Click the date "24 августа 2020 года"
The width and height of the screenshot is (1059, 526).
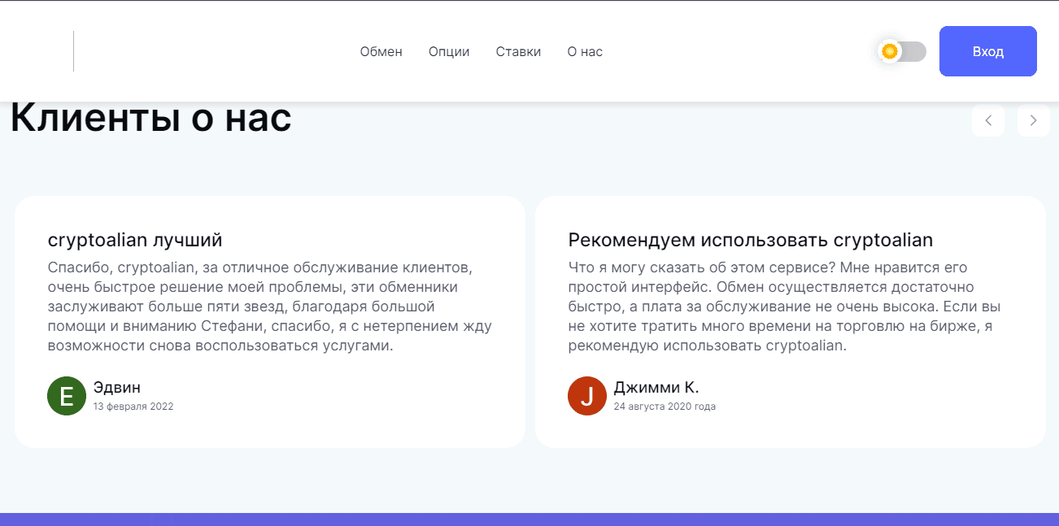point(664,406)
